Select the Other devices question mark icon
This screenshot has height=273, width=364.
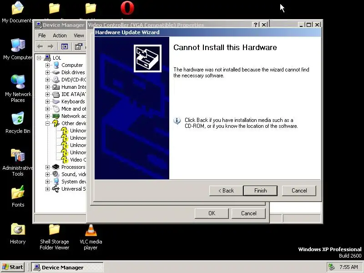click(x=56, y=123)
